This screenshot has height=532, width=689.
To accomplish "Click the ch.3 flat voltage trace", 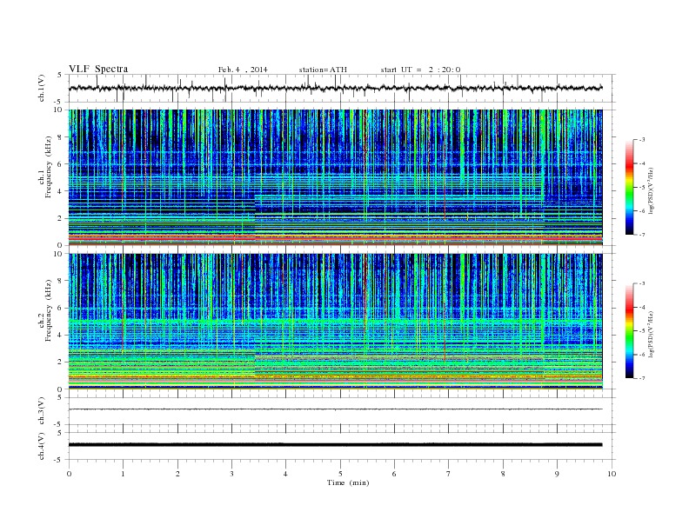I will (x=335, y=409).
